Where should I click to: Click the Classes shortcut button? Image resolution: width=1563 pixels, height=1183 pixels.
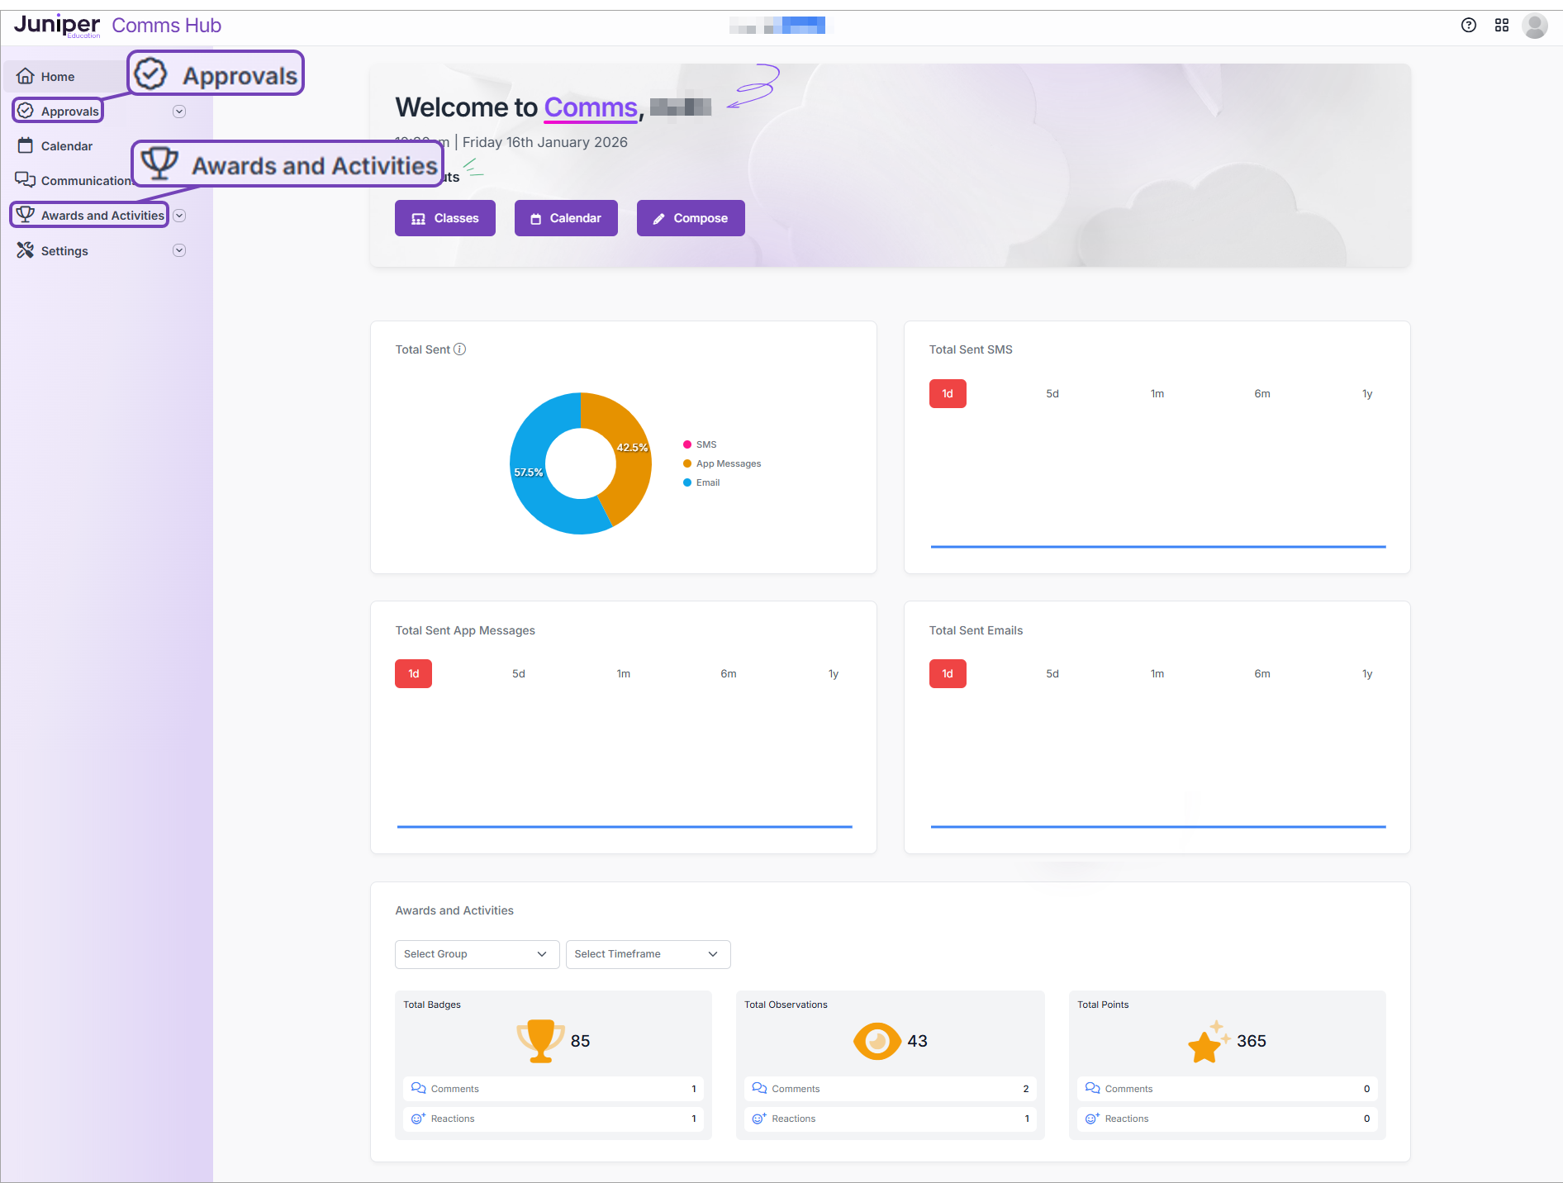click(444, 218)
